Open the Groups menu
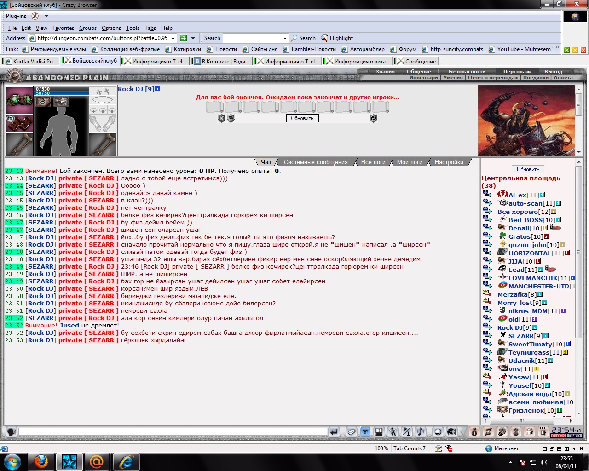 (88, 28)
